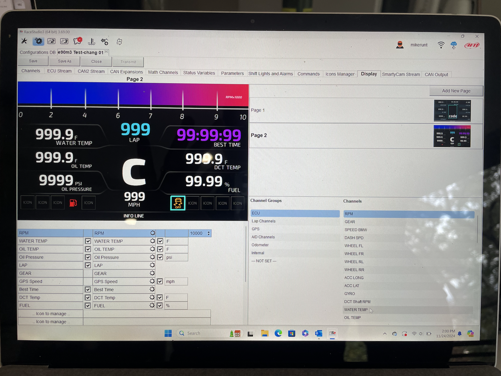Screen dimensions: 501x376
Task: Toggle the psi unit checkbox for Oil Pressure
Action: [160, 257]
